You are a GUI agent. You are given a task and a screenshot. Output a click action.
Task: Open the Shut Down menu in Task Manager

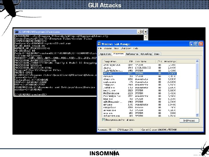[x=126, y=48]
